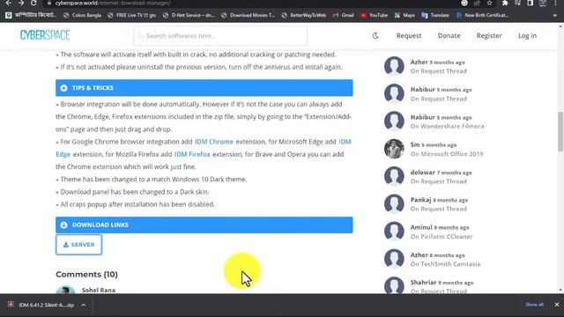Toggle dark mode moon icon
This screenshot has width=564, height=317.
(375, 35)
